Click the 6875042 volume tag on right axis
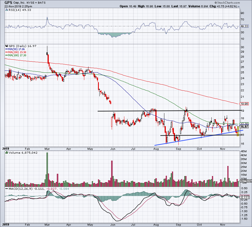Image resolution: width=252 pixels, height=227 pixels. (x=246, y=181)
